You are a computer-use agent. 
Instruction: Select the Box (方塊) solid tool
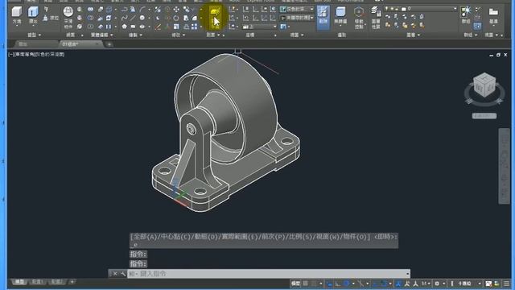point(17,15)
